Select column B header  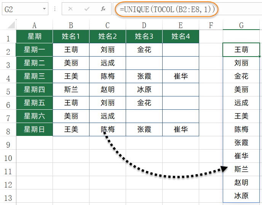[x=71, y=25]
